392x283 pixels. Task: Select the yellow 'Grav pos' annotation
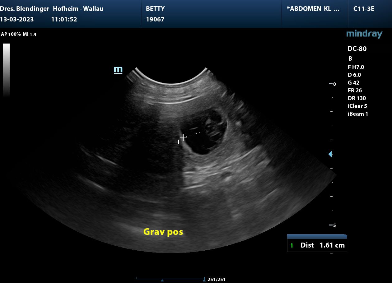click(163, 232)
